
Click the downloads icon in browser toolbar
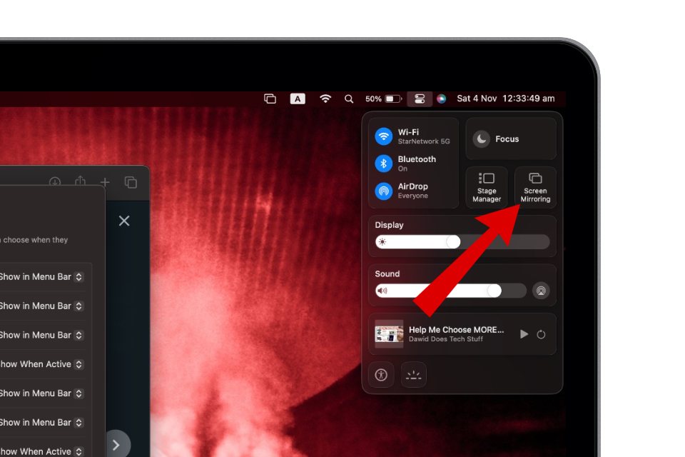55,182
